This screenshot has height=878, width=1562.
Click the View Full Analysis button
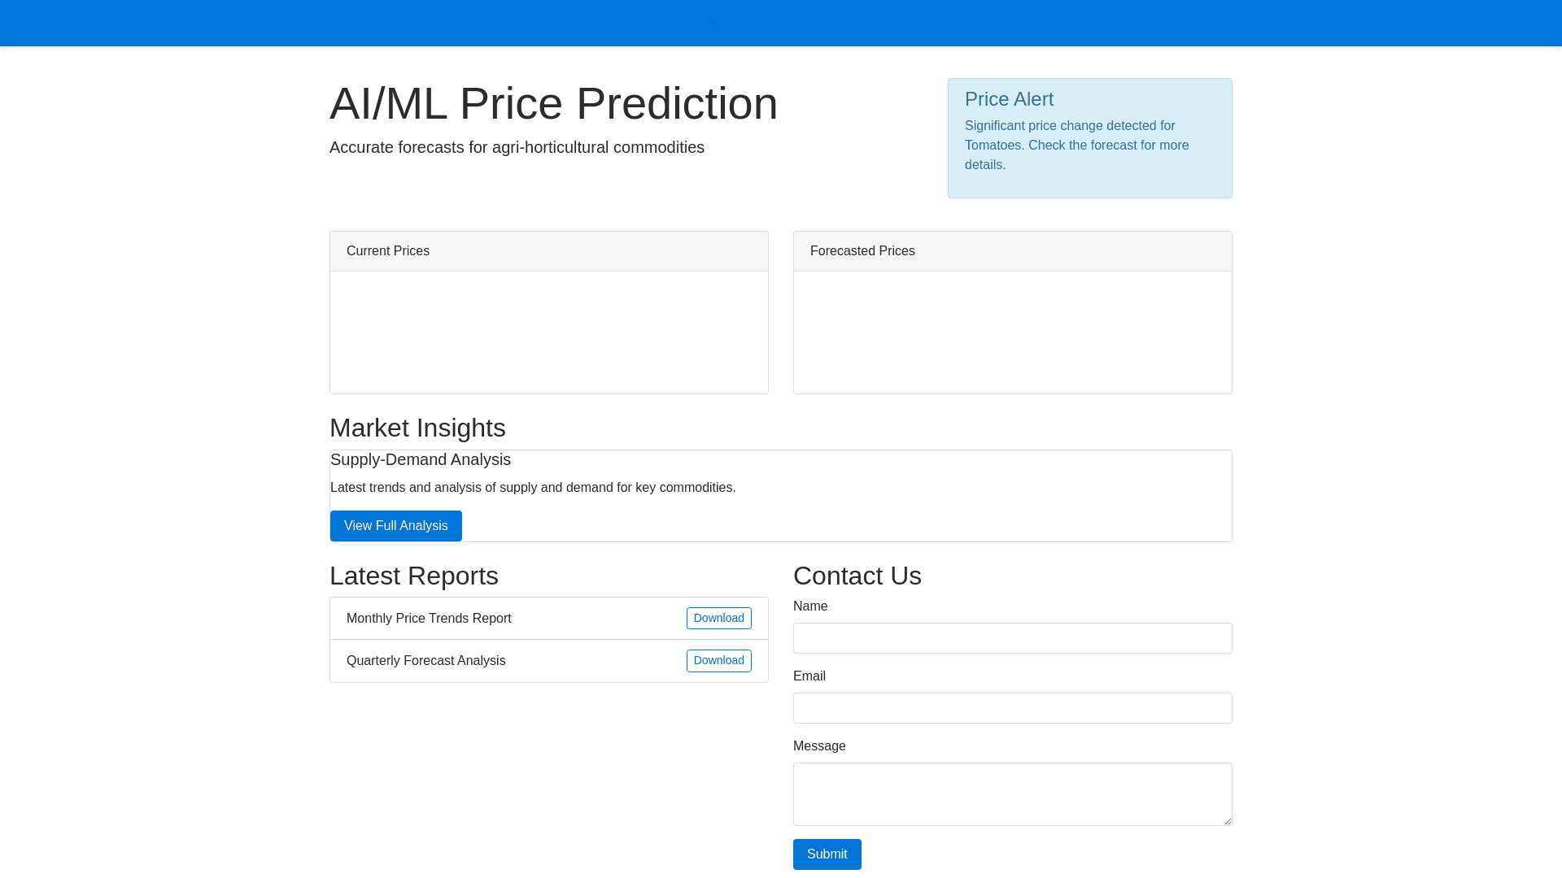[x=395, y=526]
